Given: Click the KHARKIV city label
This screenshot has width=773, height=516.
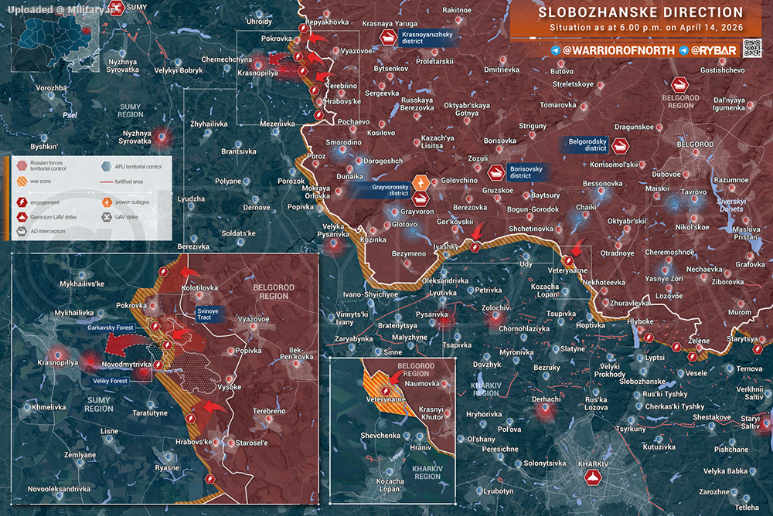Looking at the screenshot, I should point(593,463).
